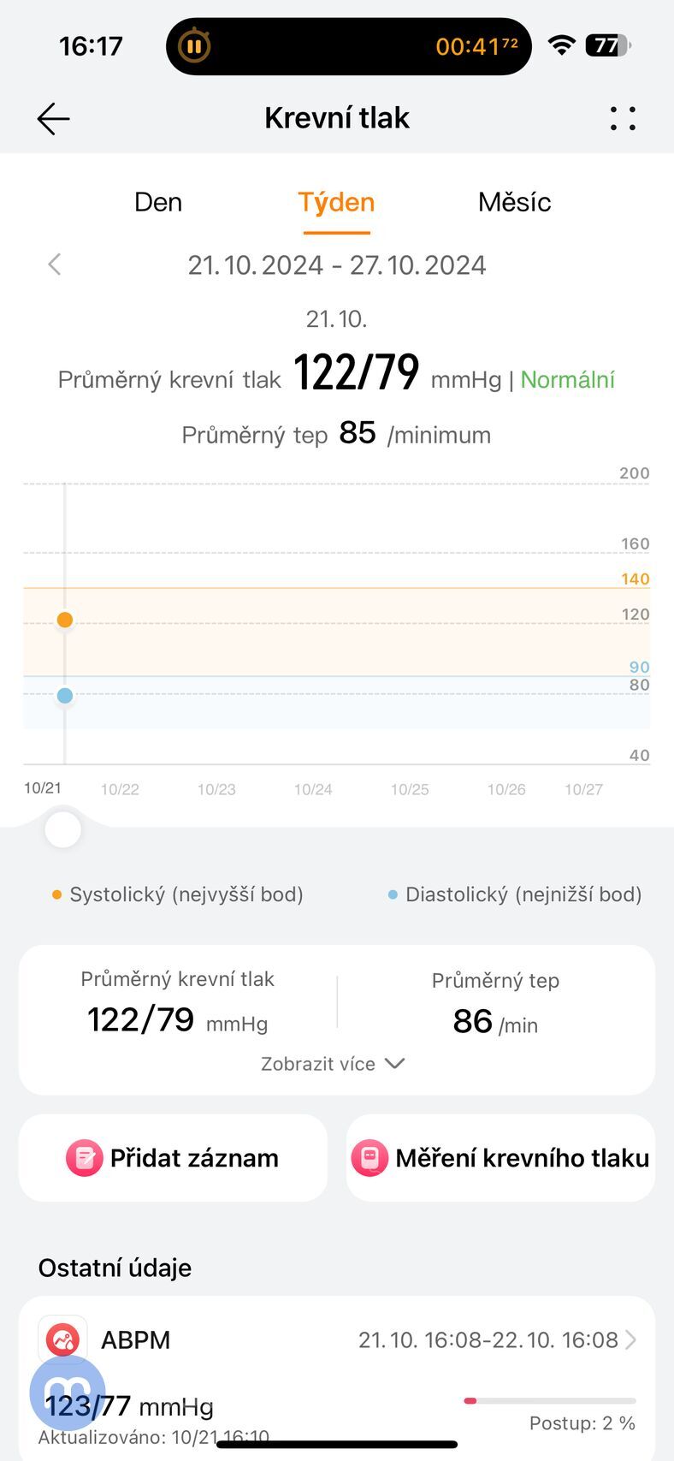Tap the back arrow to leave Krevní tlak
This screenshot has width=674, height=1461.
tap(53, 118)
